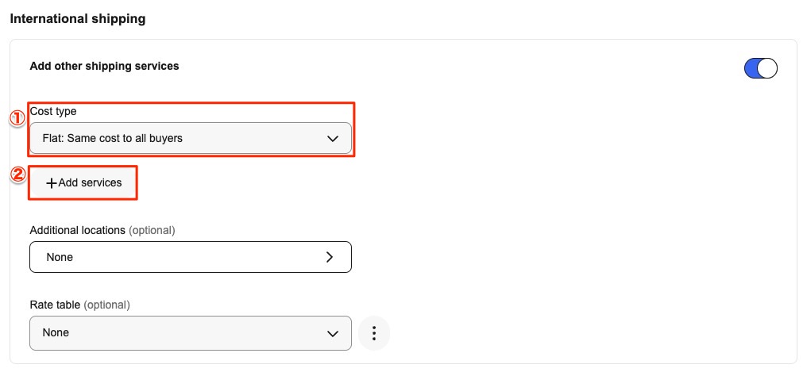Toggle the Add other shipping services switch
The image size is (807, 376).
[x=760, y=69]
